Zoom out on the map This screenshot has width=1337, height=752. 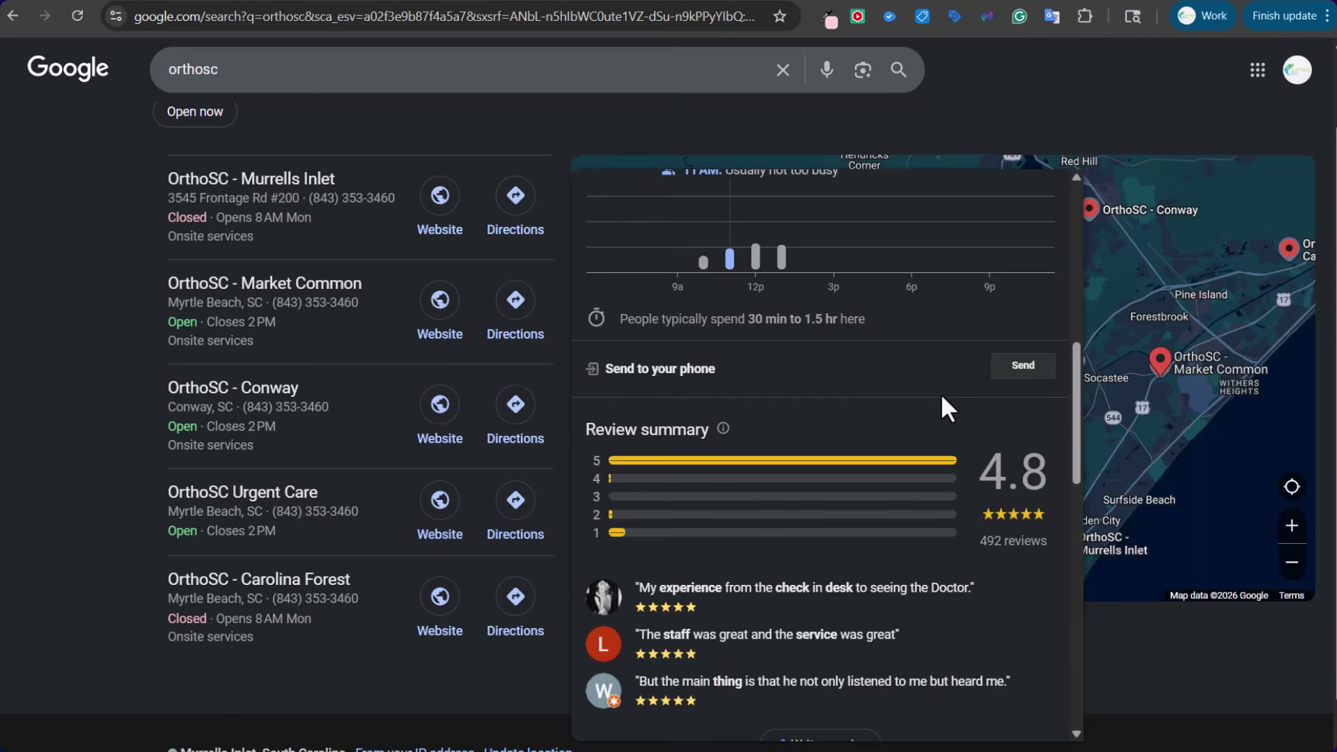click(1292, 562)
